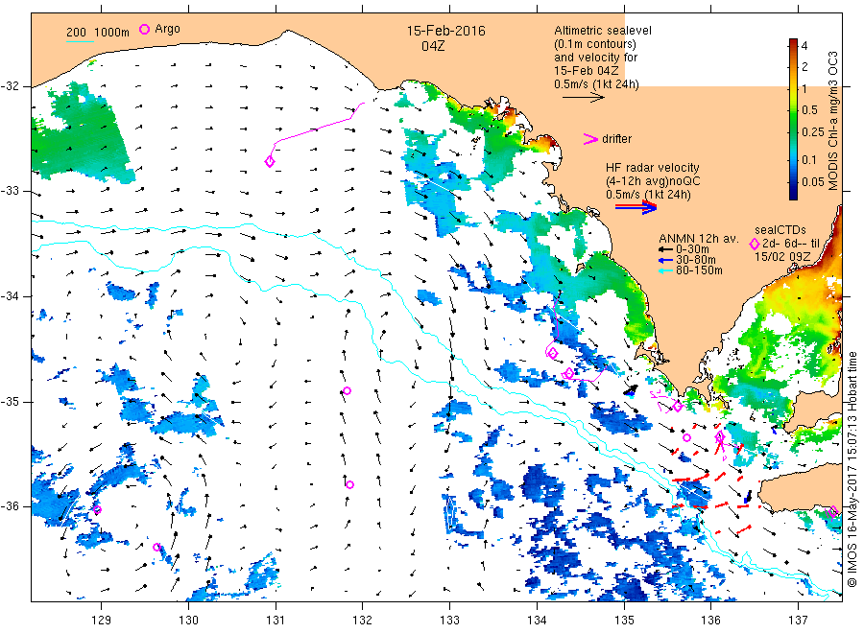Click the black 0-30m ANMN legend arrow
Image resolution: width=864 pixels, height=633 pixels.
pos(666,249)
